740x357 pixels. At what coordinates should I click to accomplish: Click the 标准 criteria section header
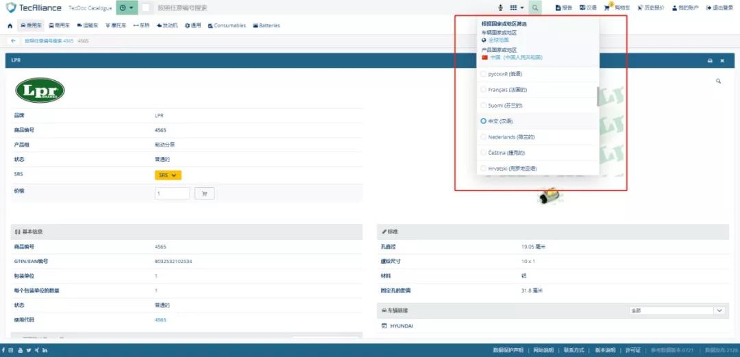553,232
